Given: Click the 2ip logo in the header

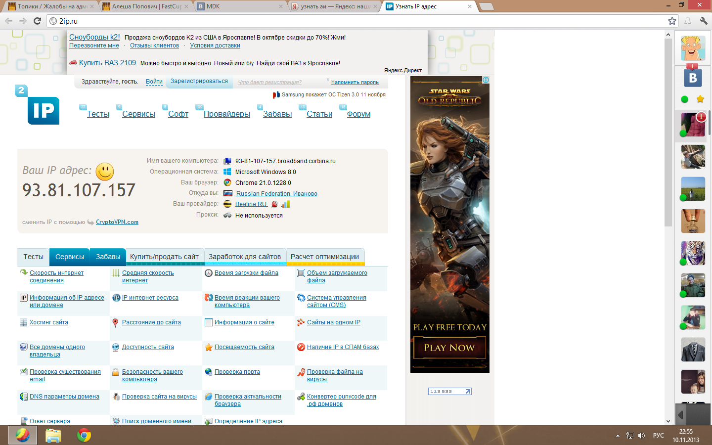Looking at the screenshot, I should pyautogui.click(x=38, y=104).
